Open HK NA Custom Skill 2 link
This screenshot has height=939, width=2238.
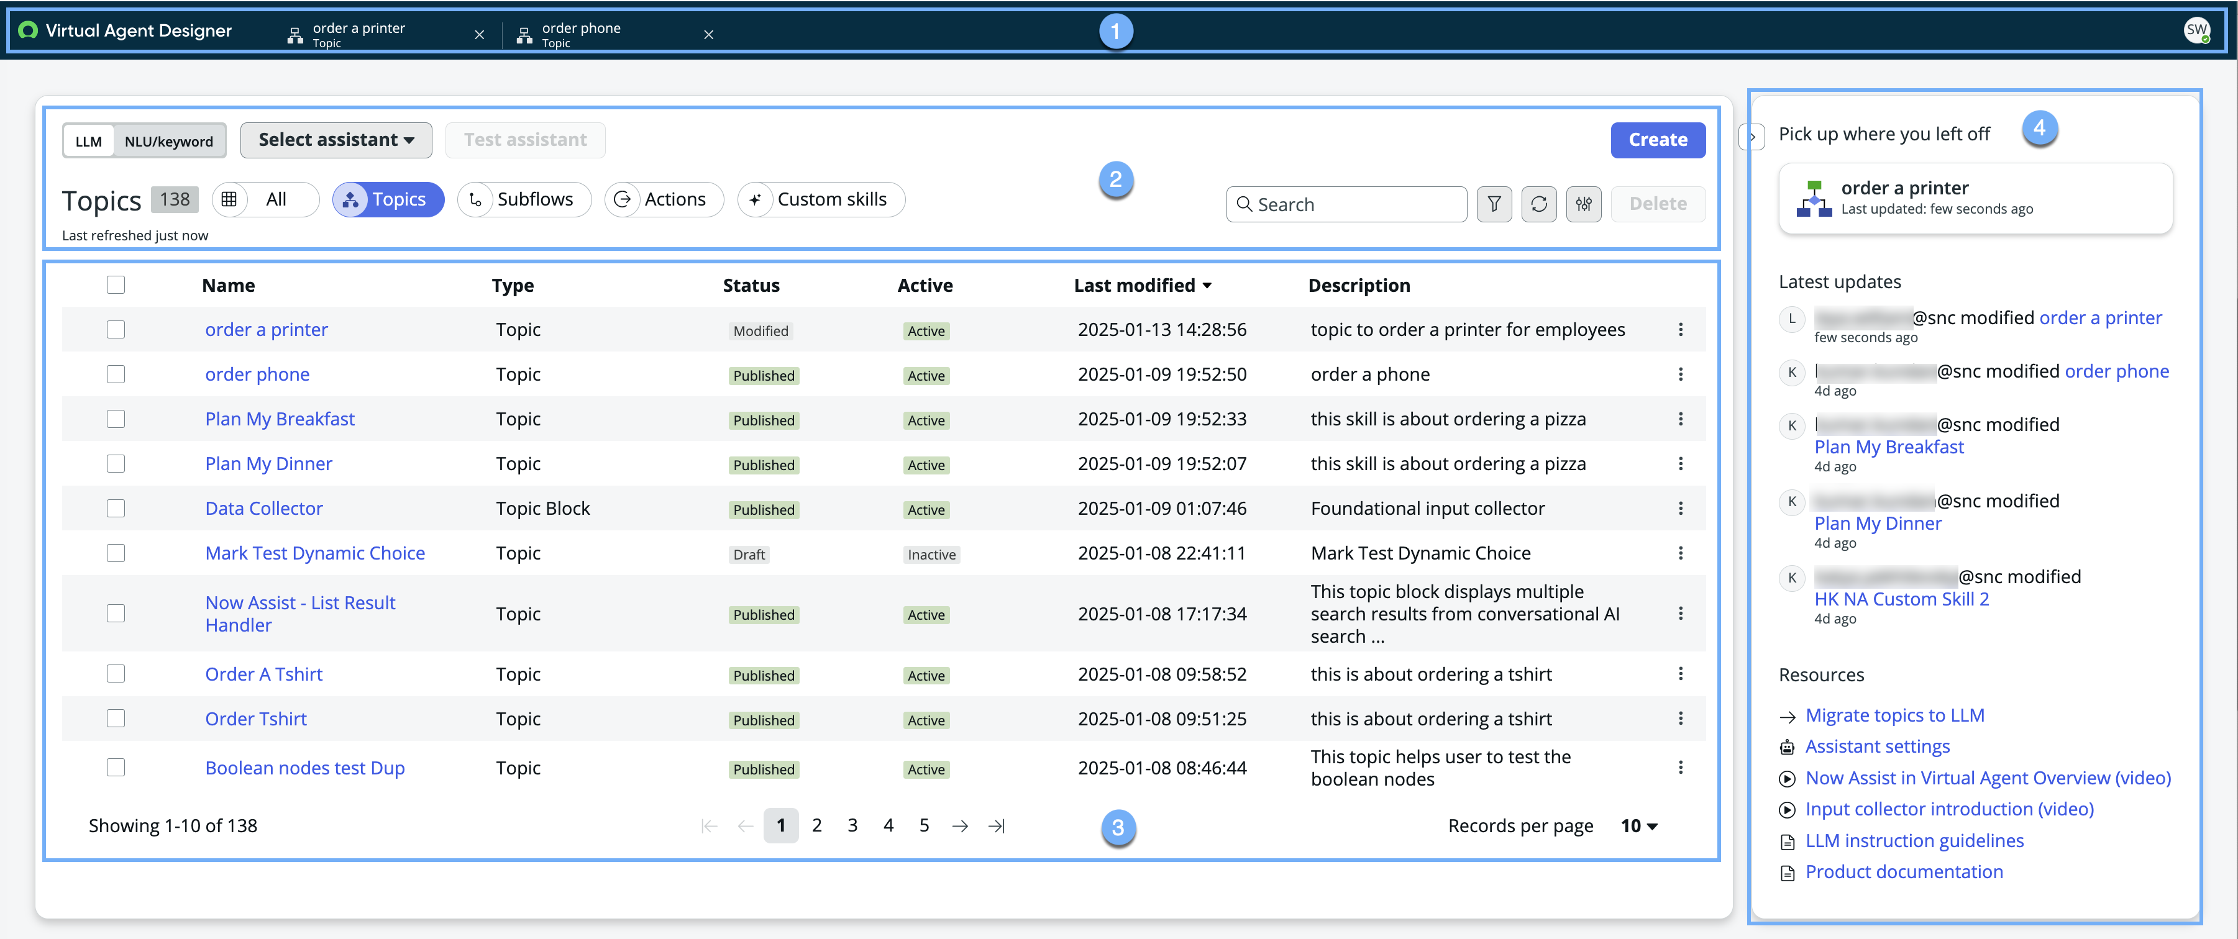(x=1901, y=599)
